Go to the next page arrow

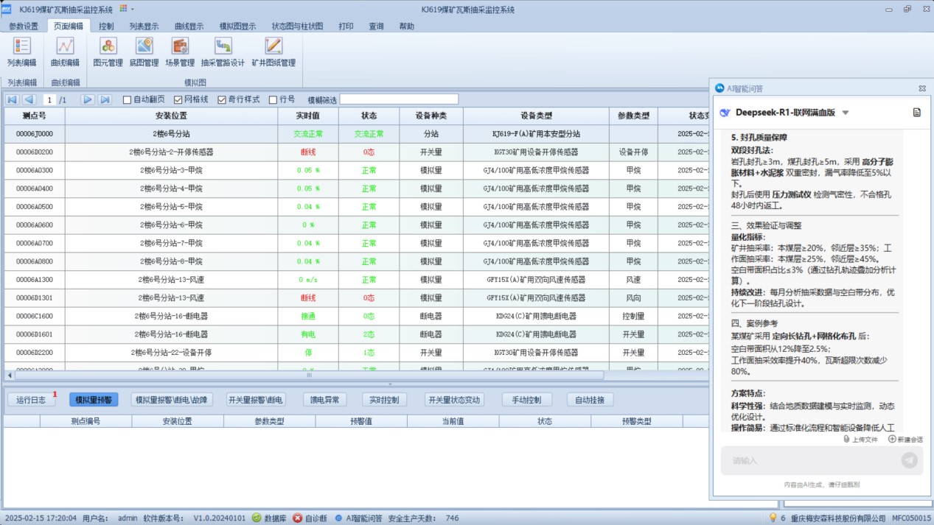[88, 99]
